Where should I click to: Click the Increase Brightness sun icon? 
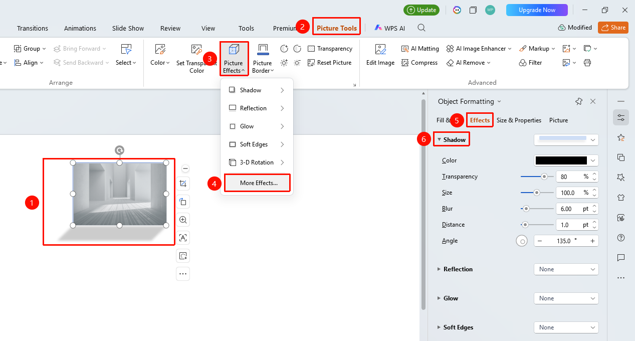tap(284, 63)
